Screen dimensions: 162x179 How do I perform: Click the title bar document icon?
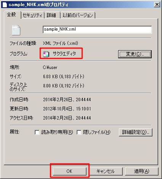point(5,5)
